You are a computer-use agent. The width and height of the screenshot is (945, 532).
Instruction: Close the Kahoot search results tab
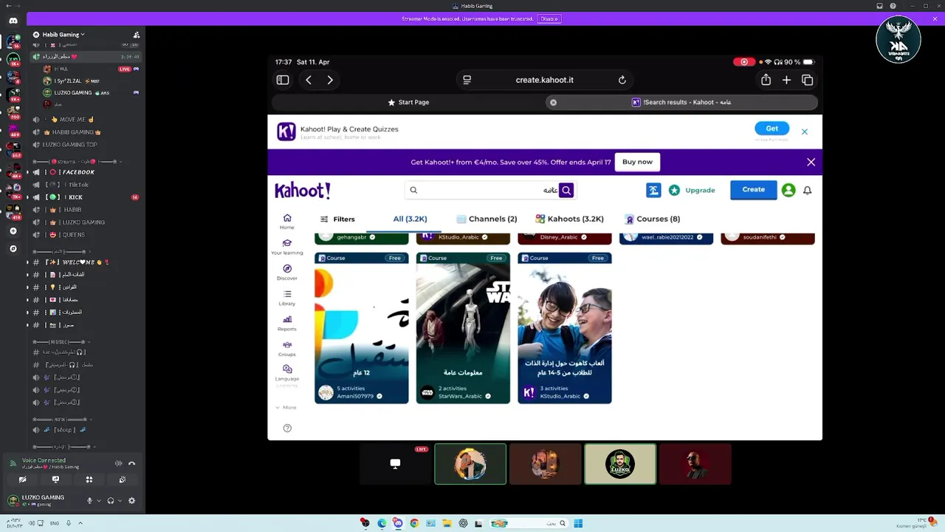tap(553, 103)
